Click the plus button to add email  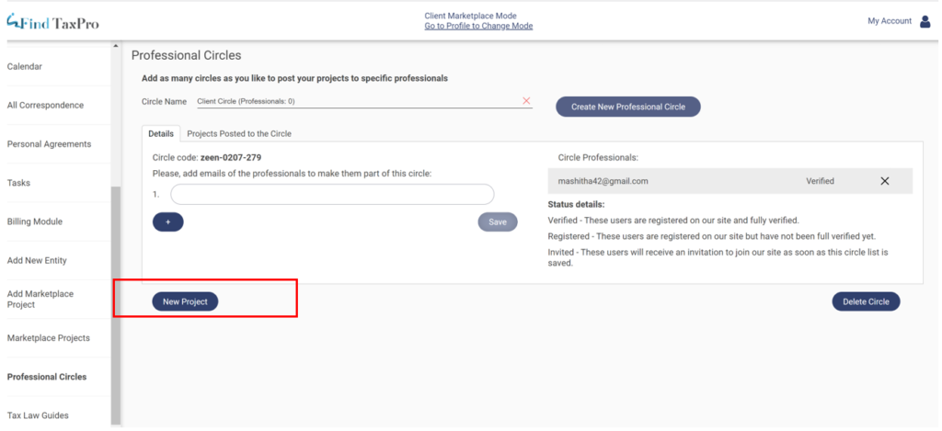click(167, 222)
